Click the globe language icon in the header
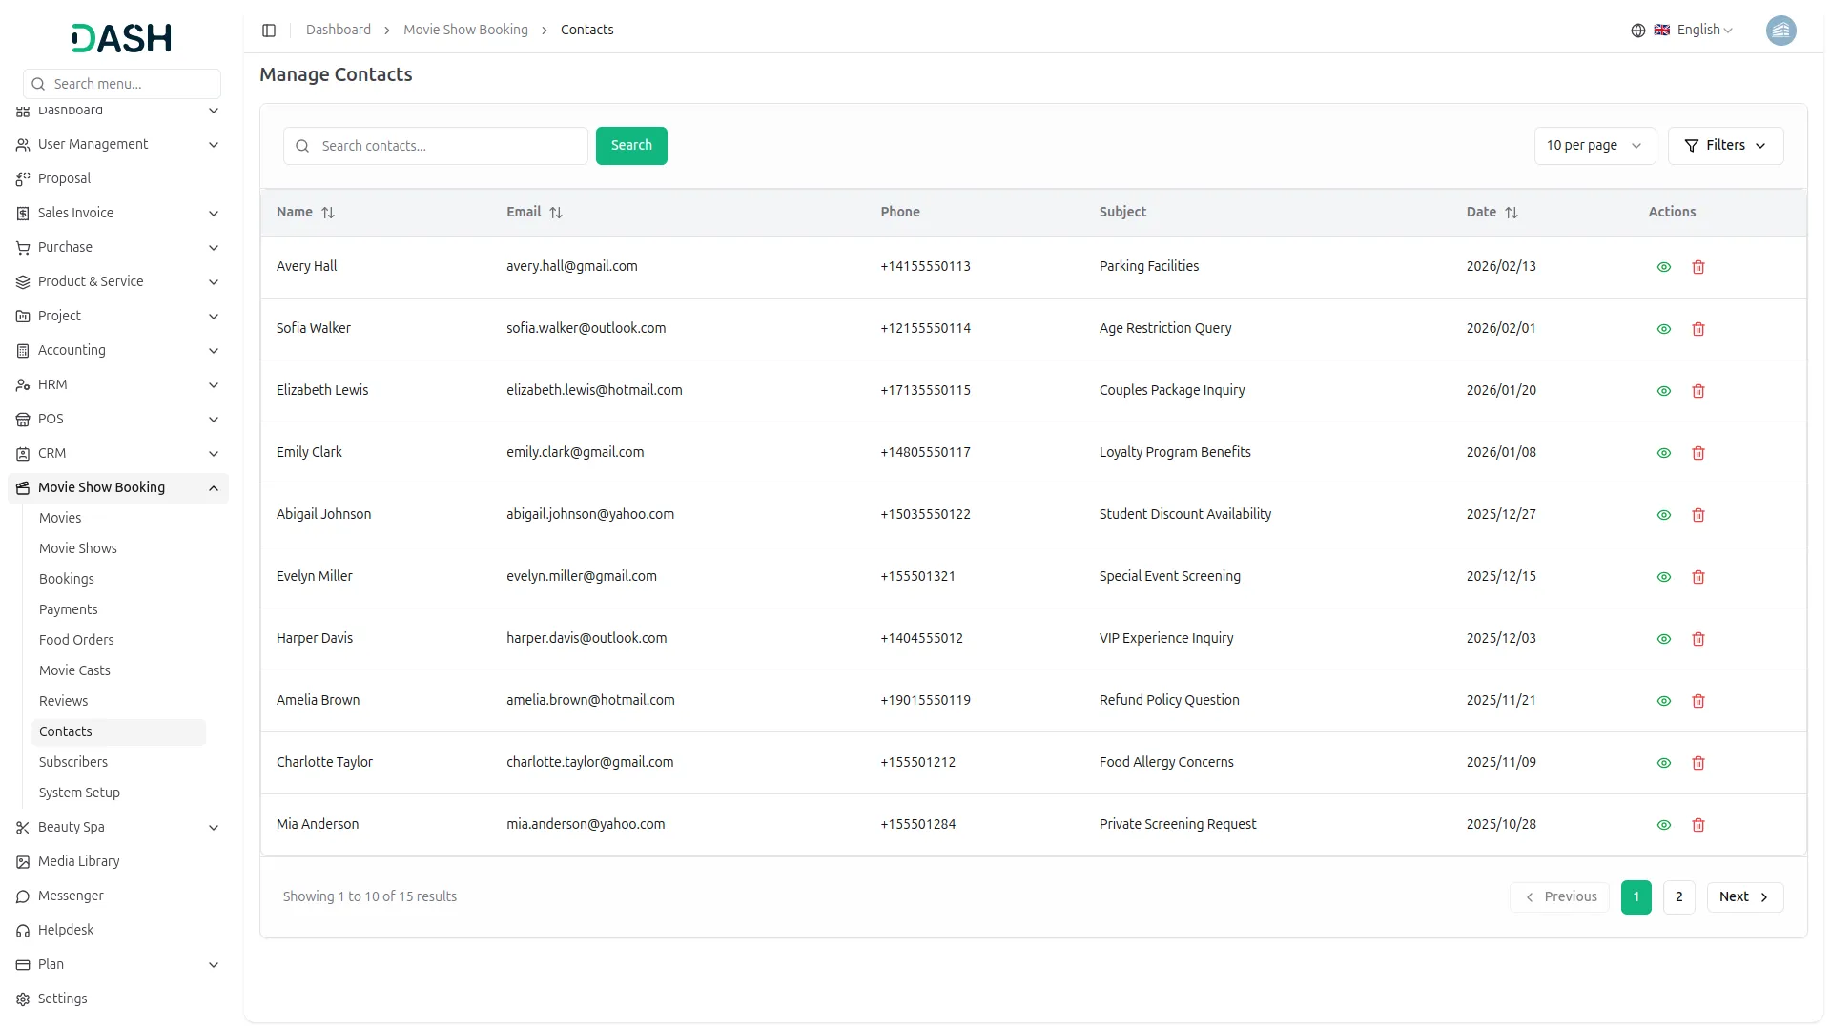The width and height of the screenshot is (1831, 1030). (x=1638, y=30)
